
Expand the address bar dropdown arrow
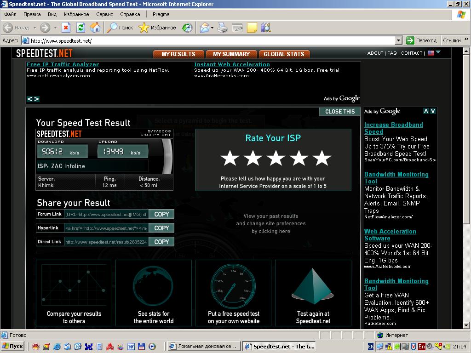point(399,40)
